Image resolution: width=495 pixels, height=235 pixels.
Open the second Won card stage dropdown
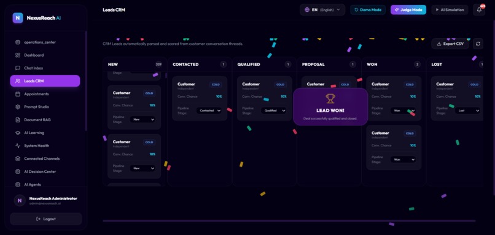(x=403, y=159)
